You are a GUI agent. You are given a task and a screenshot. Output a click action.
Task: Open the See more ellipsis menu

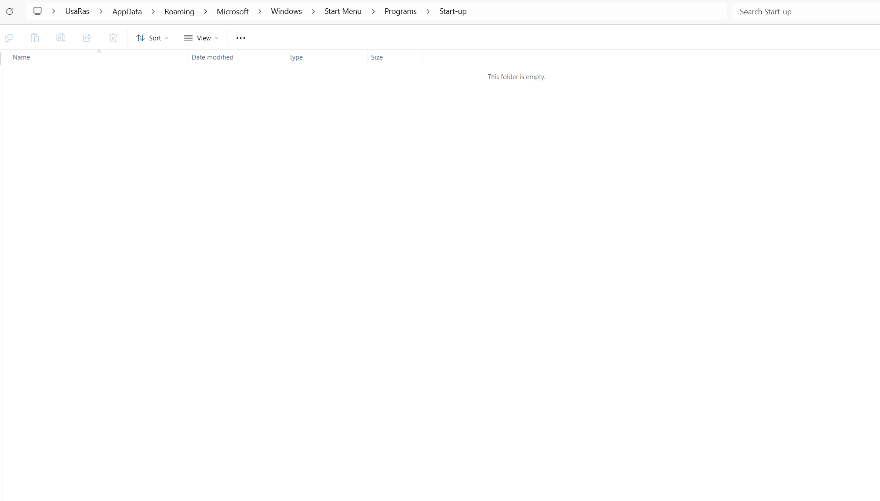coord(241,38)
